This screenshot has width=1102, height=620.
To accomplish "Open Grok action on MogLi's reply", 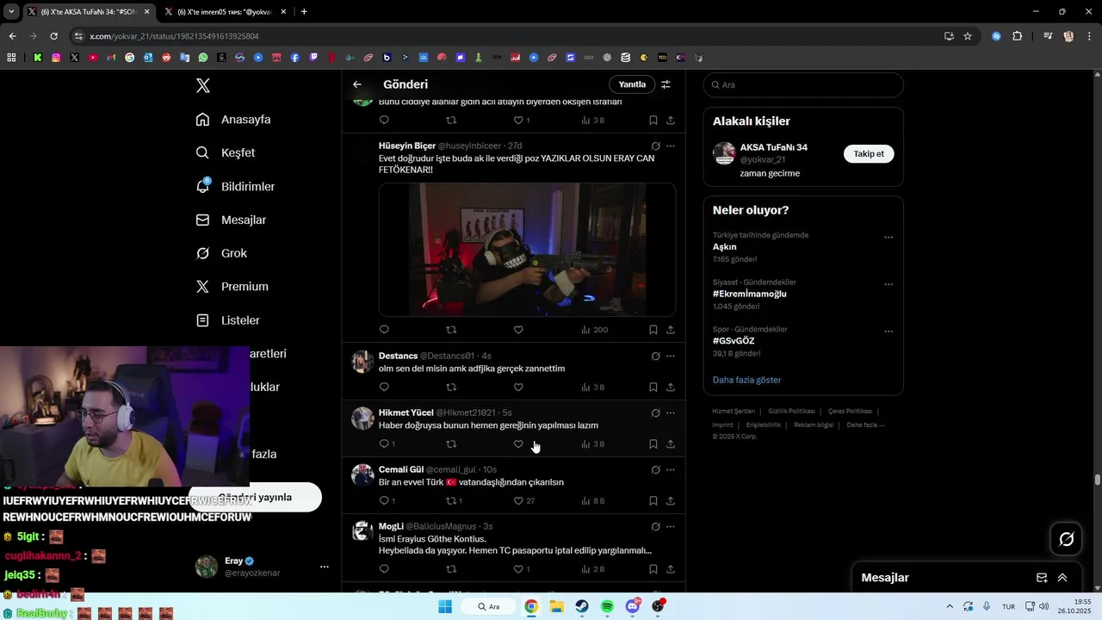I will (x=655, y=527).
